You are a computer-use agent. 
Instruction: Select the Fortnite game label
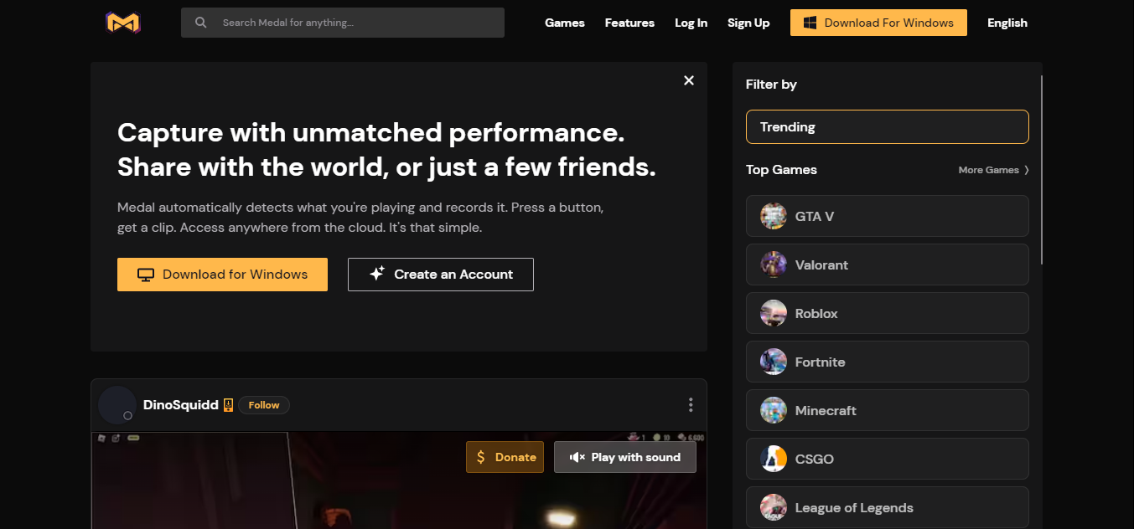click(820, 362)
